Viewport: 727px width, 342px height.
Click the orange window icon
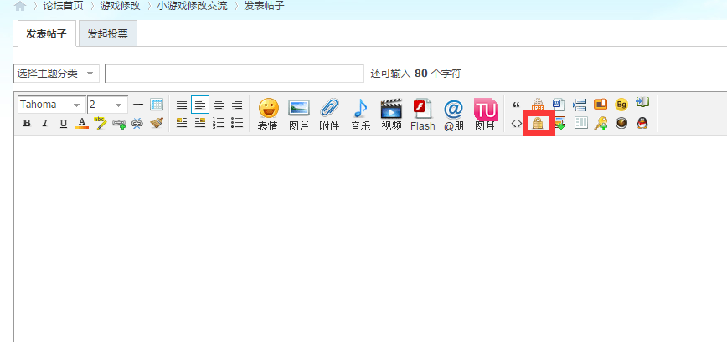coord(601,105)
